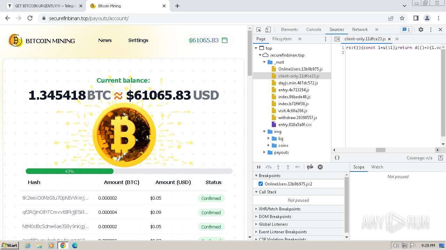Step over next function call
This screenshot has height=250, width=446.
pos(268,167)
